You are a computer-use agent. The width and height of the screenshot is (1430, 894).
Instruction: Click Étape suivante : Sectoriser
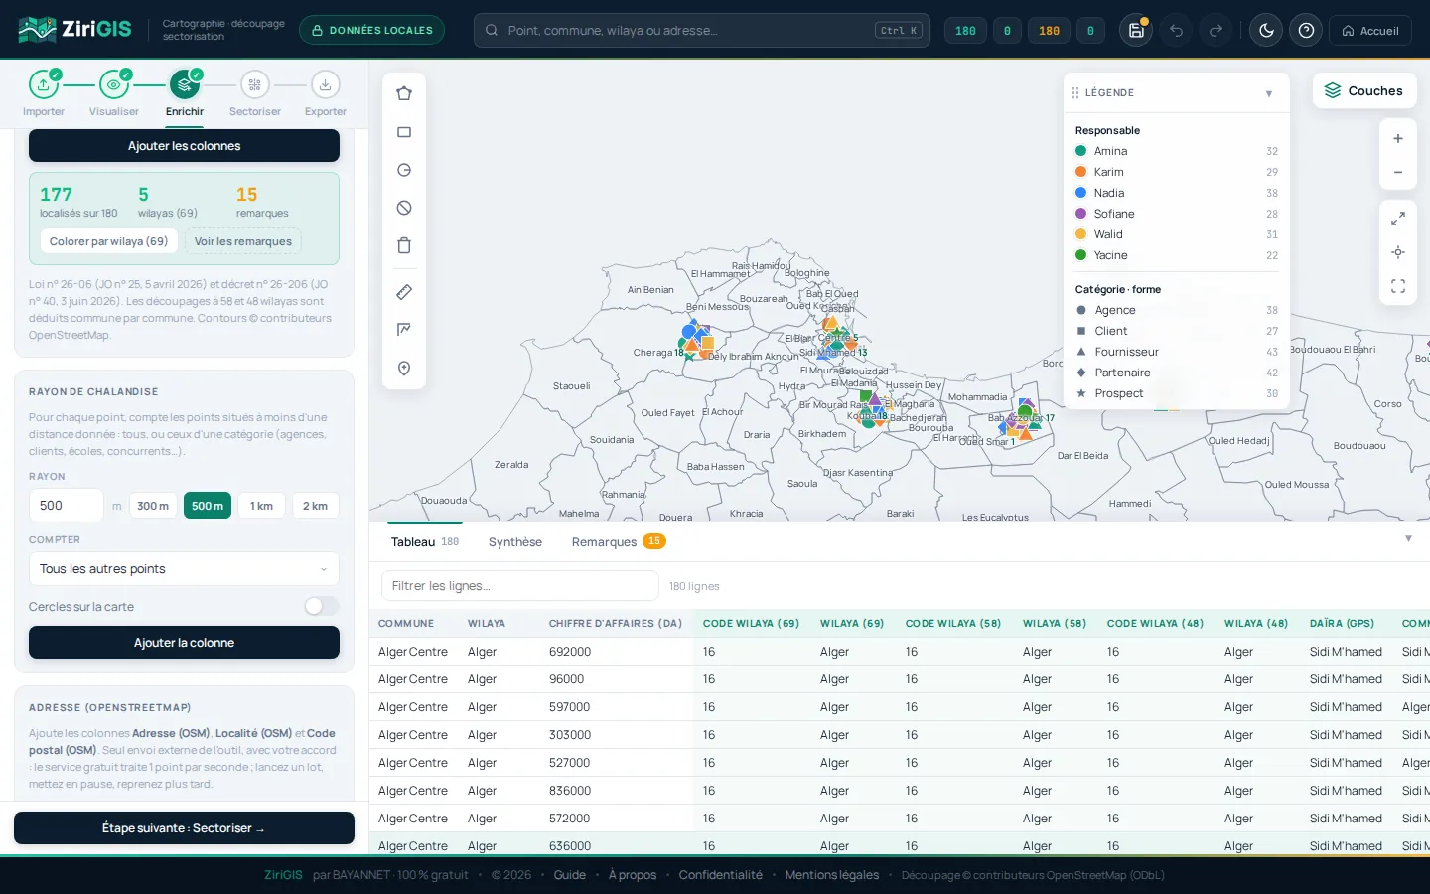click(184, 828)
